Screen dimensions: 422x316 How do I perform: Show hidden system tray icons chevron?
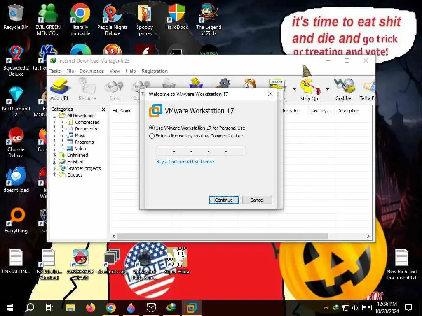click(326, 308)
